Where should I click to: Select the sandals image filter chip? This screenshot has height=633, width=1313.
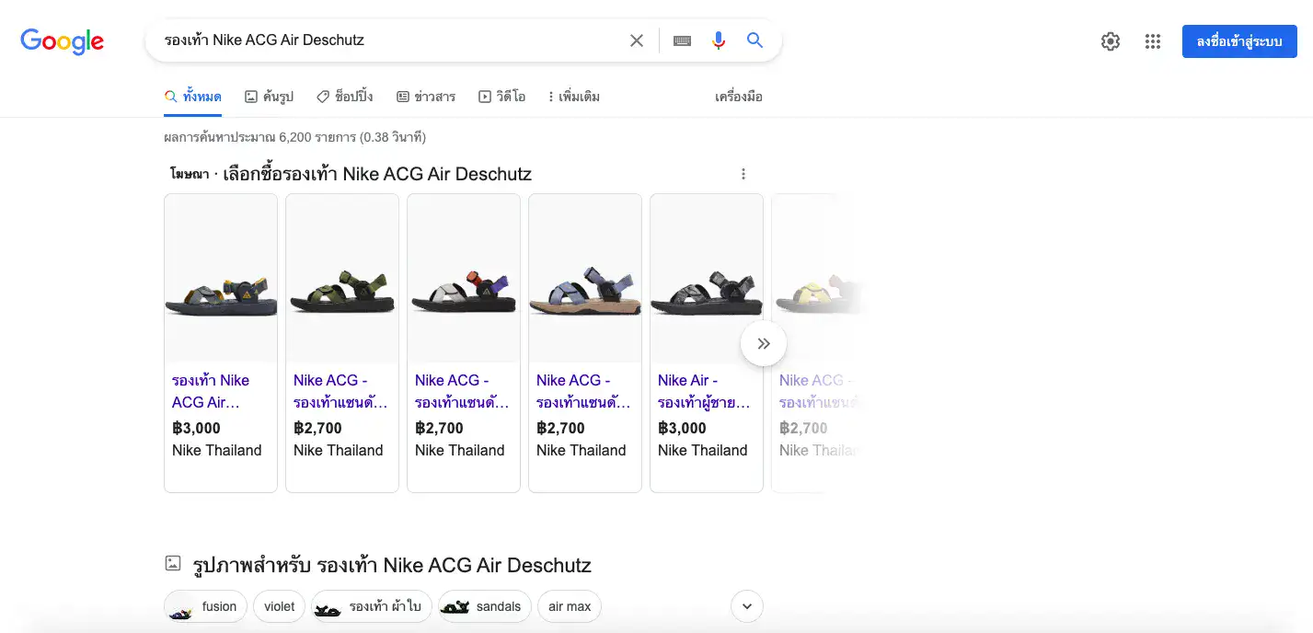(484, 605)
